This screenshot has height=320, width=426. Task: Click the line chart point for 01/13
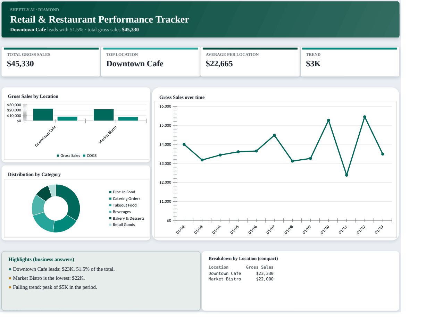pyautogui.click(x=383, y=154)
